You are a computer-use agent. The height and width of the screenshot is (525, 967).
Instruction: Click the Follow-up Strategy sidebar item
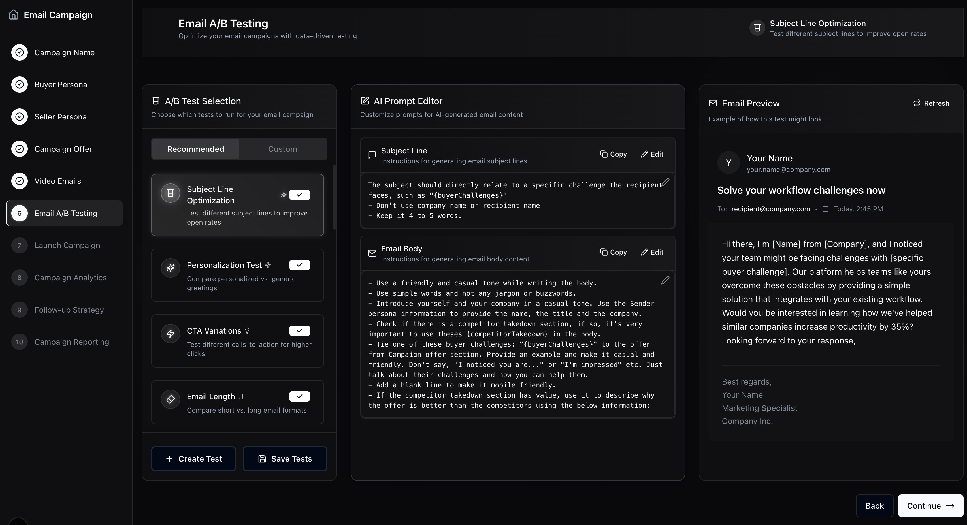[x=64, y=310]
